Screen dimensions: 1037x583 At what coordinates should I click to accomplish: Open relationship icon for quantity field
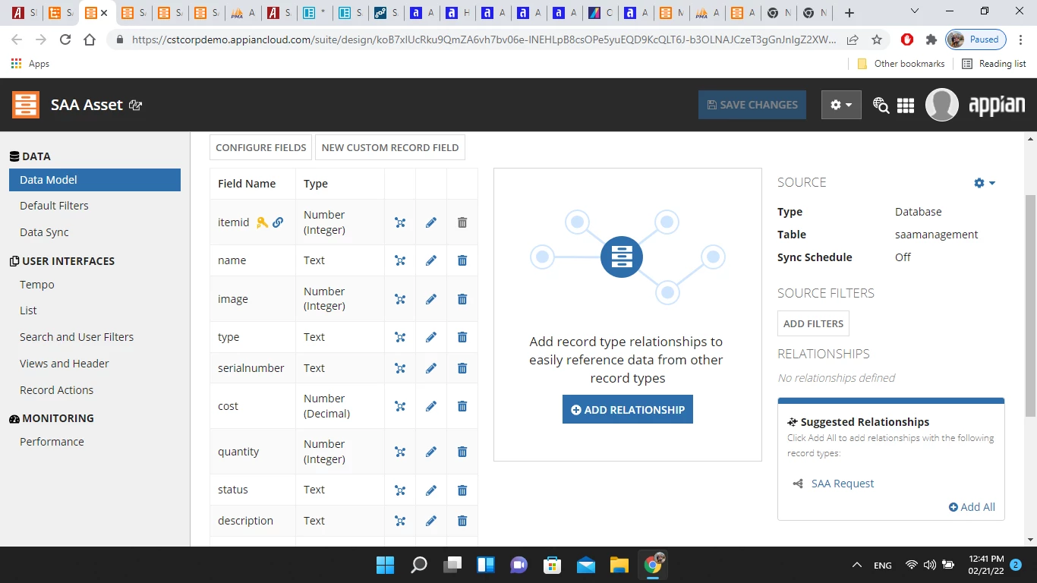click(x=400, y=452)
